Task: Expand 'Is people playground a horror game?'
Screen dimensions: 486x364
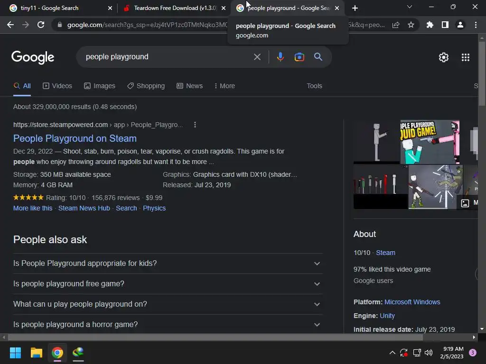Action: (168, 324)
